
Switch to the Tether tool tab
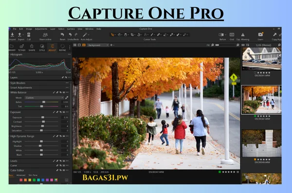coord(21,48)
